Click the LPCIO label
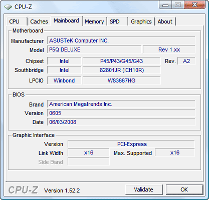This screenshot has height=200, width=209. (x=36, y=80)
